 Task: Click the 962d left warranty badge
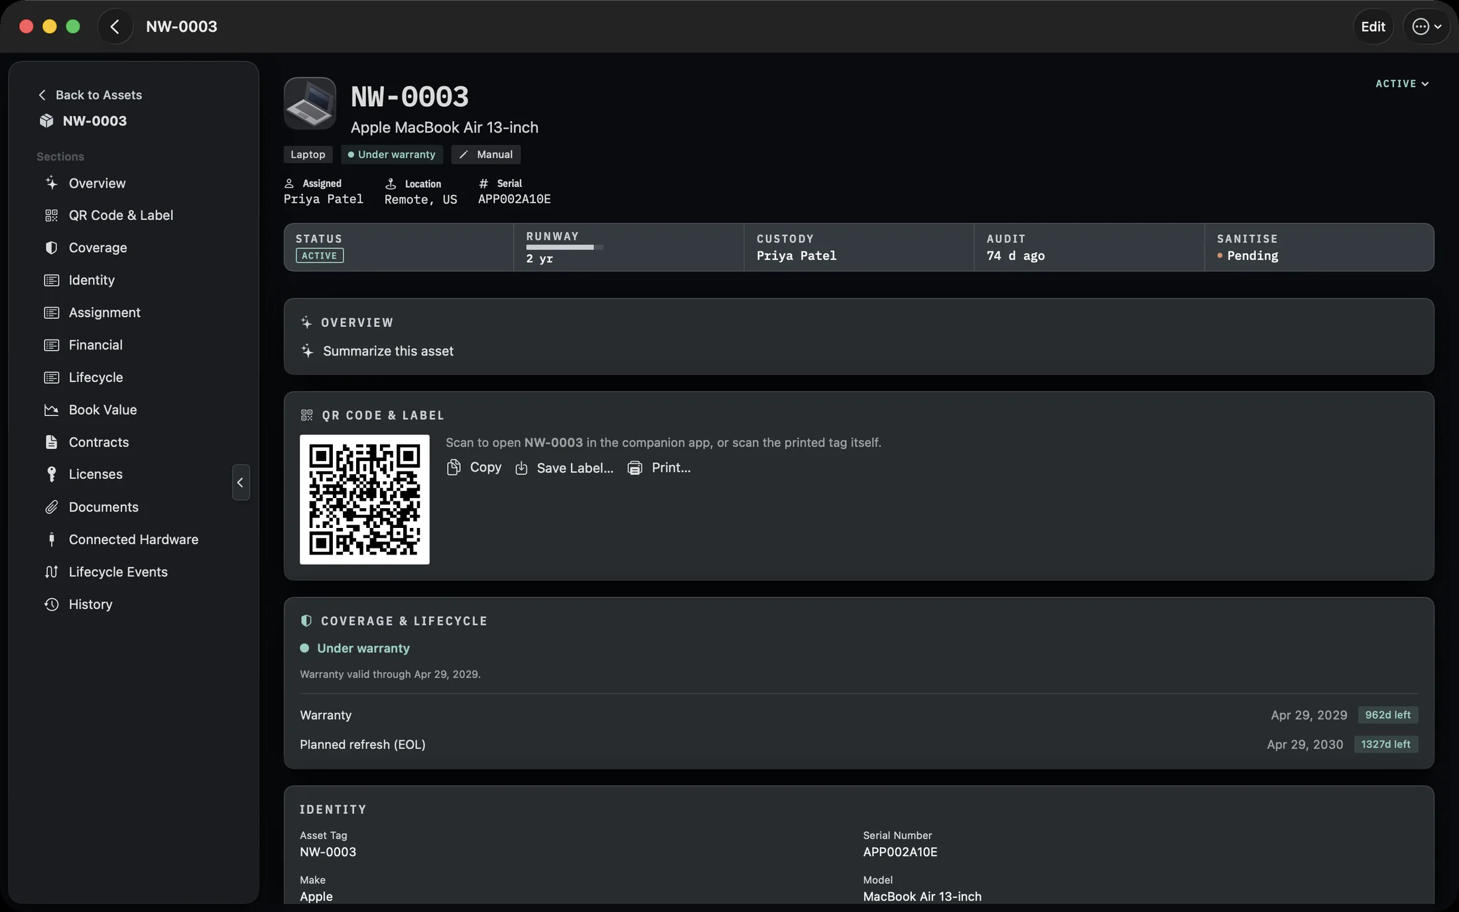[x=1387, y=715]
